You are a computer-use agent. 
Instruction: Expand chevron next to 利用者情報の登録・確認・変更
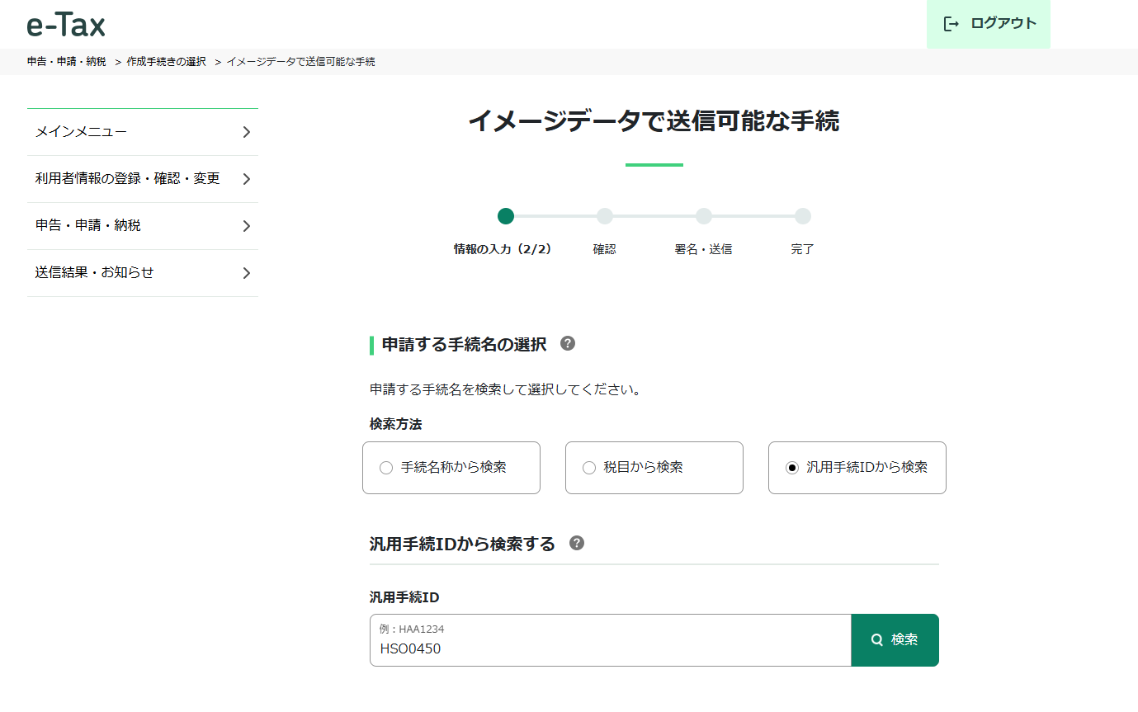246,179
